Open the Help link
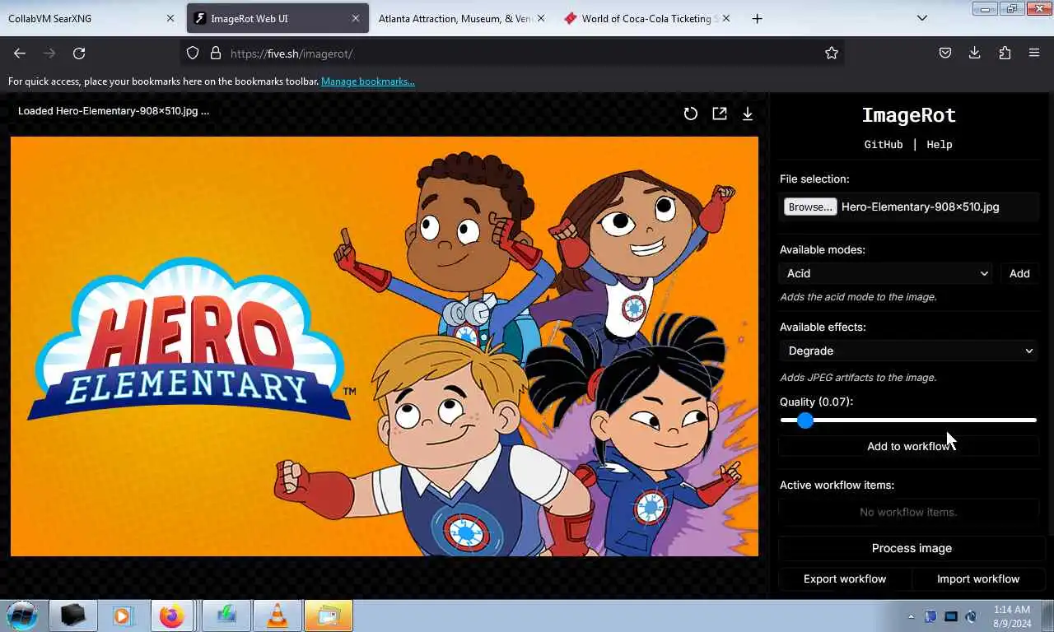1054x632 pixels. pos(940,144)
